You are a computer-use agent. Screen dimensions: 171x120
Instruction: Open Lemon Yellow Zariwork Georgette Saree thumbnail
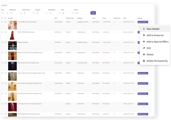point(12,76)
